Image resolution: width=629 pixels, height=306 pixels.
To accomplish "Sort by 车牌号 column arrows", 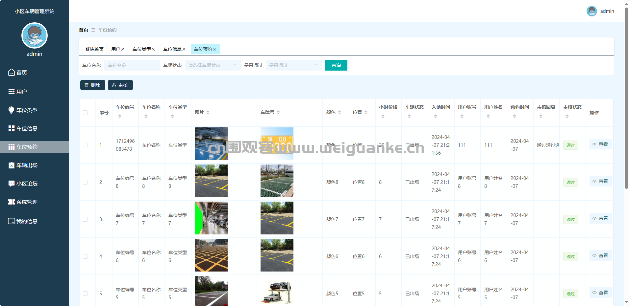I will (x=278, y=112).
